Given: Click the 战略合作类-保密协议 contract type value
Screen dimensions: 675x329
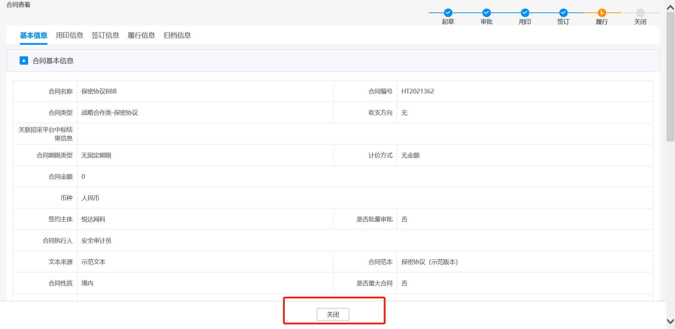Looking at the screenshot, I should coord(110,113).
